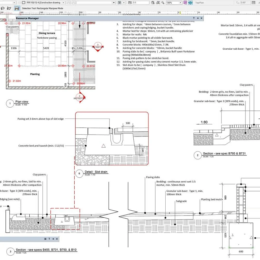Click the drawing number 6 bubble

pos(79,173)
